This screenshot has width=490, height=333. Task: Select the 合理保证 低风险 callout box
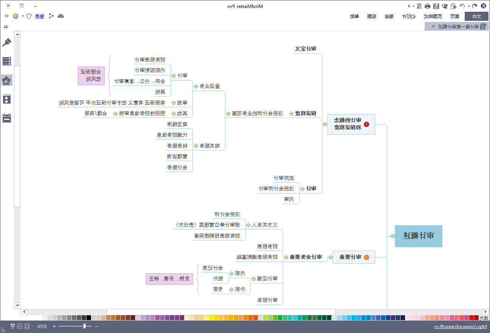pyautogui.click(x=91, y=76)
